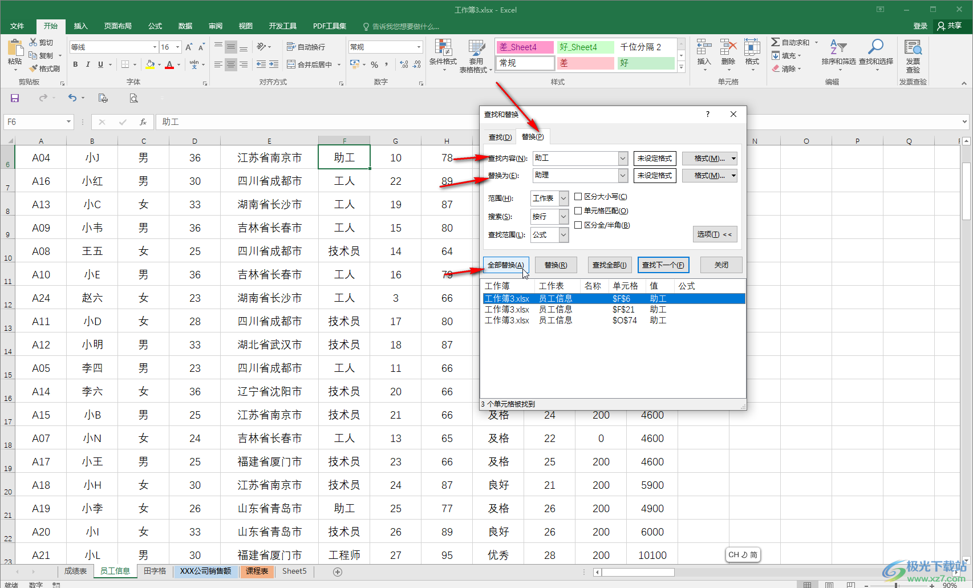Decrease font size with the smaller A icon

tap(201, 47)
